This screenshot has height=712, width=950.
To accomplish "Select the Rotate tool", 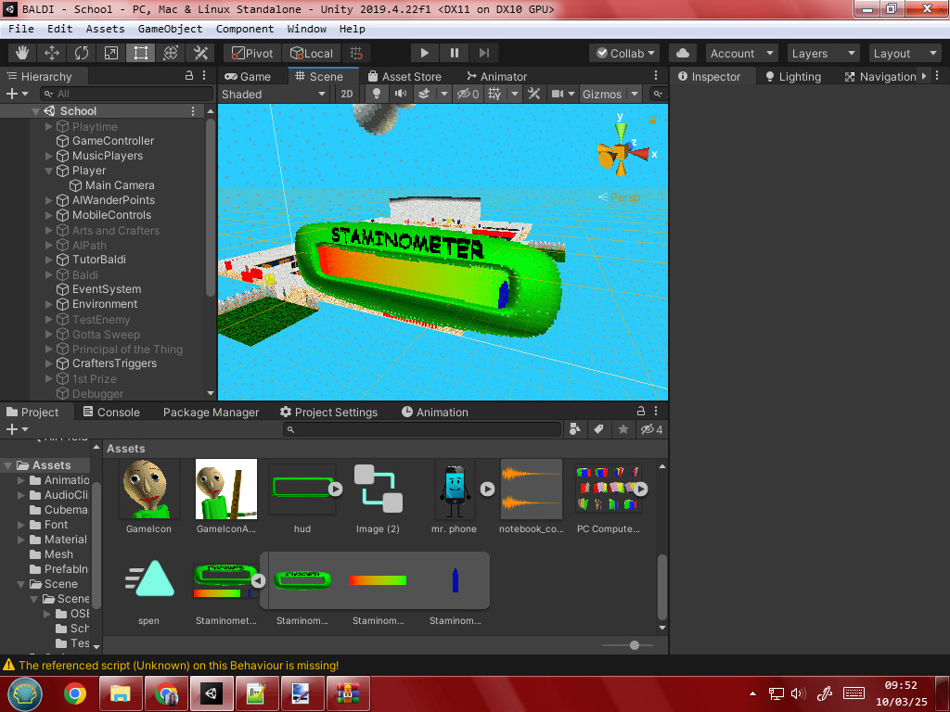I will coord(82,53).
